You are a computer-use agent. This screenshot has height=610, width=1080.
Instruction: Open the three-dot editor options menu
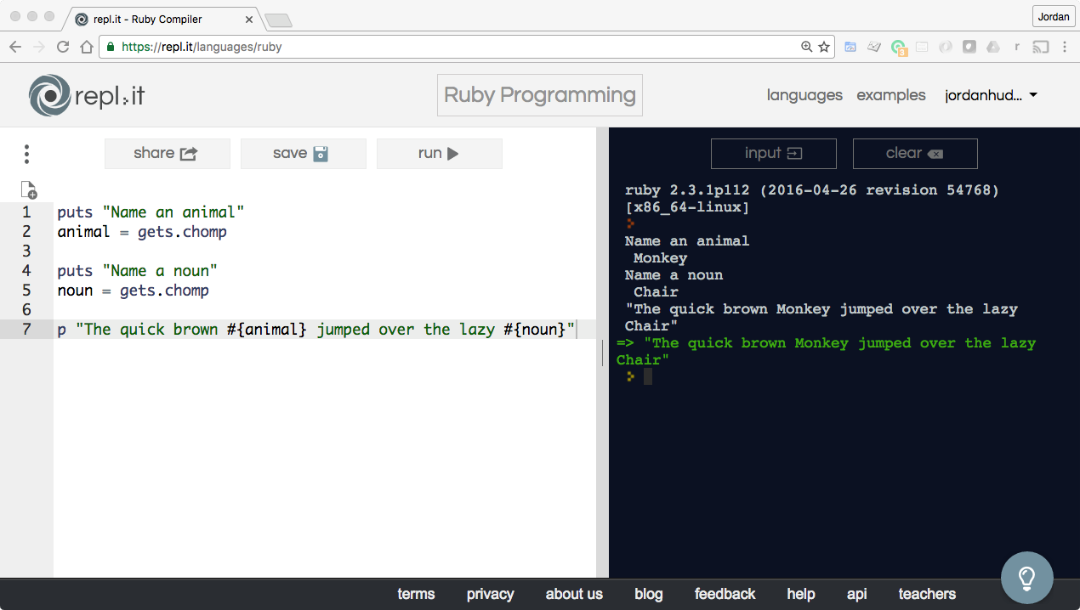27,154
